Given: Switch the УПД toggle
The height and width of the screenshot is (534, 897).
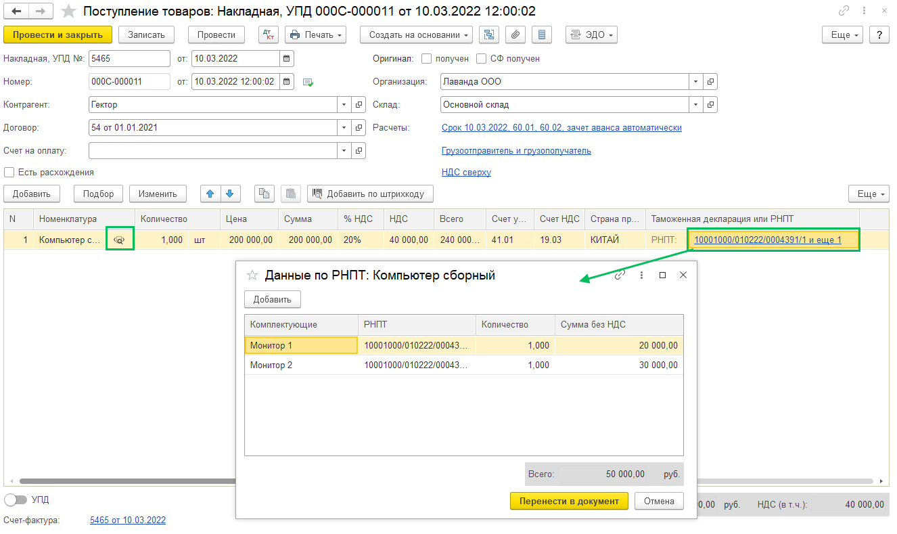Looking at the screenshot, I should (16, 499).
